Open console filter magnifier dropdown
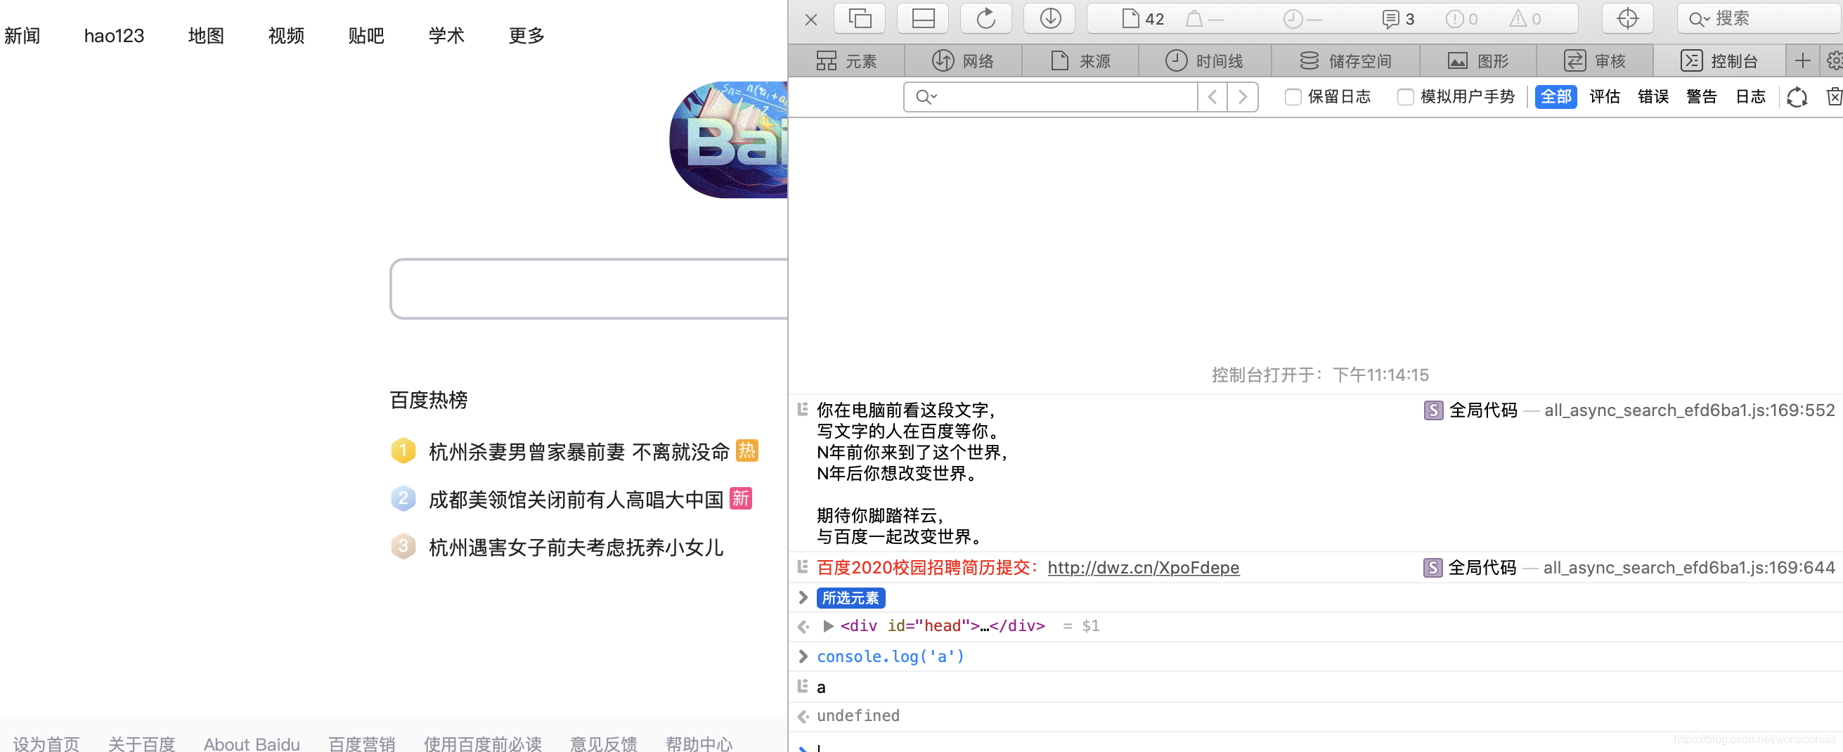 (926, 96)
